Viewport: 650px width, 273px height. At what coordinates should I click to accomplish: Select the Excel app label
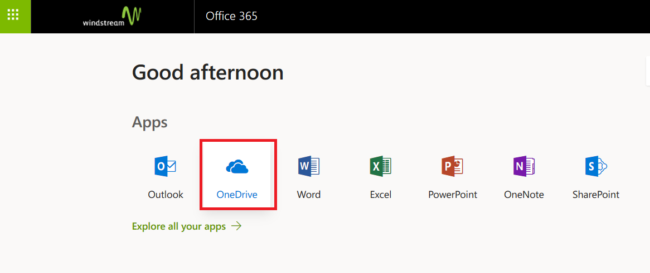point(381,195)
